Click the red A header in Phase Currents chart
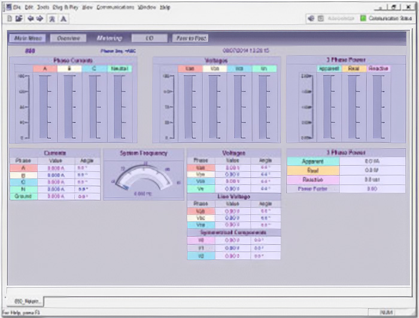 coord(45,69)
